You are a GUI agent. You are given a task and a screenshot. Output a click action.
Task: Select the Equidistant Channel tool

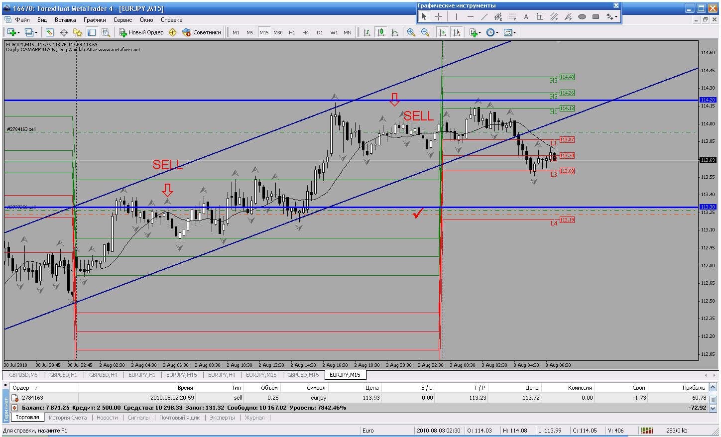click(x=498, y=16)
